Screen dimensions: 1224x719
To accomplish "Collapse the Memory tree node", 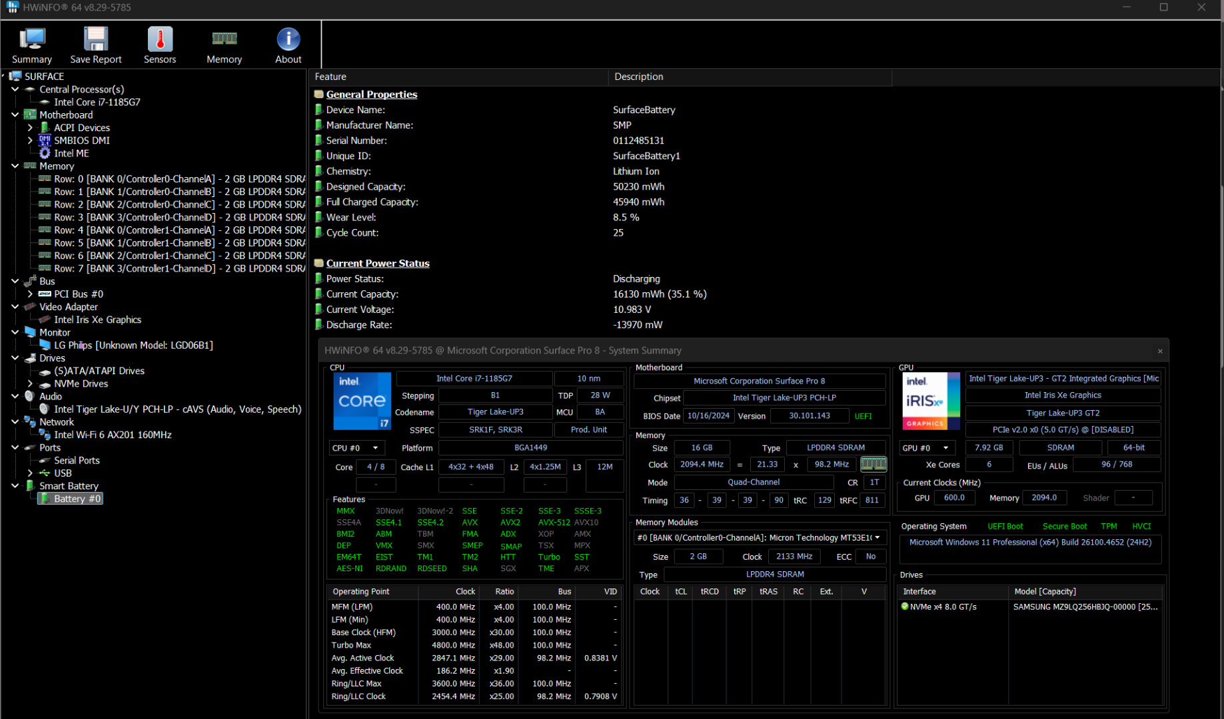I will 15,166.
